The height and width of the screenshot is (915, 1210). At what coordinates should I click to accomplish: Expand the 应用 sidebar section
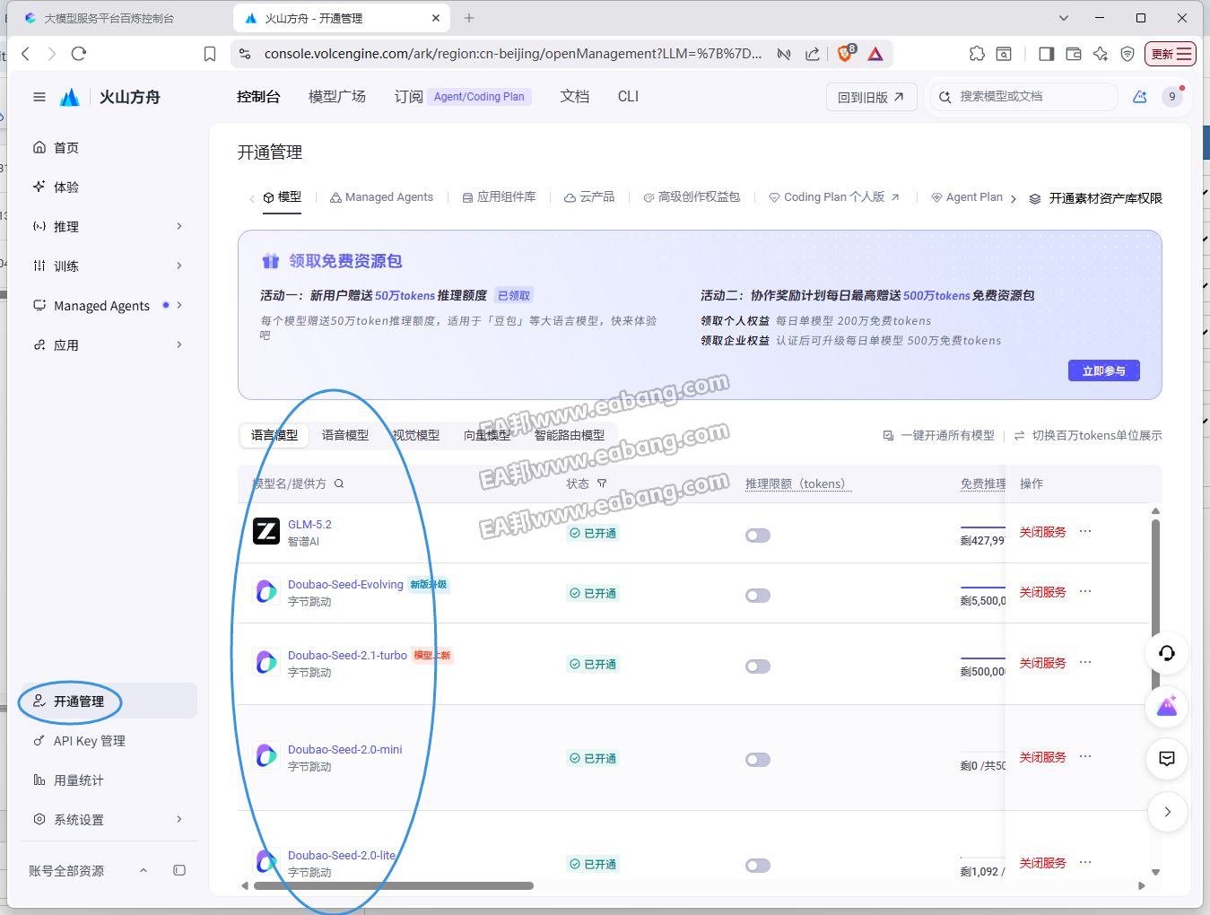coord(108,344)
